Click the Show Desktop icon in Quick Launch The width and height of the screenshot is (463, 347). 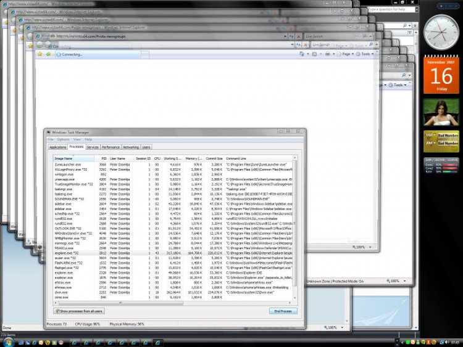tap(21, 343)
